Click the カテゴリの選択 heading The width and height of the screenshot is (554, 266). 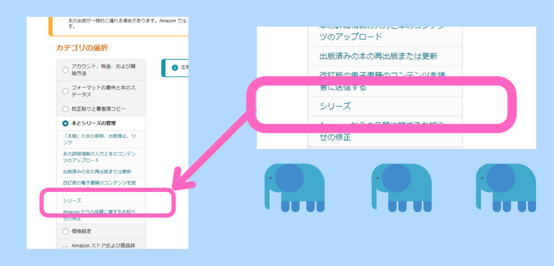[82, 48]
